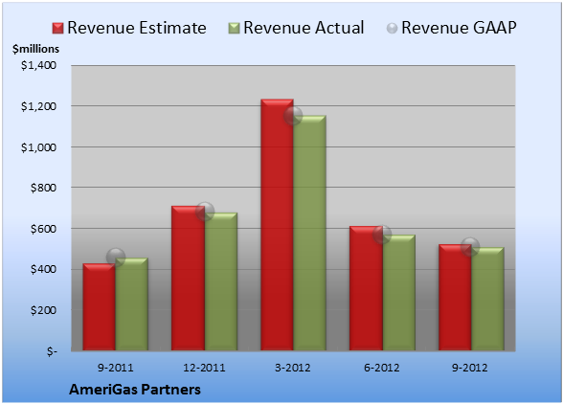Image resolution: width=563 pixels, height=404 pixels.
Task: Click the '$1,400' axis value
Action: pyautogui.click(x=38, y=65)
